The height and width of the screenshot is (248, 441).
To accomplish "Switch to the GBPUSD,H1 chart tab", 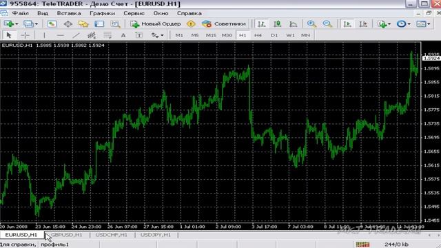I will (x=66, y=235).
